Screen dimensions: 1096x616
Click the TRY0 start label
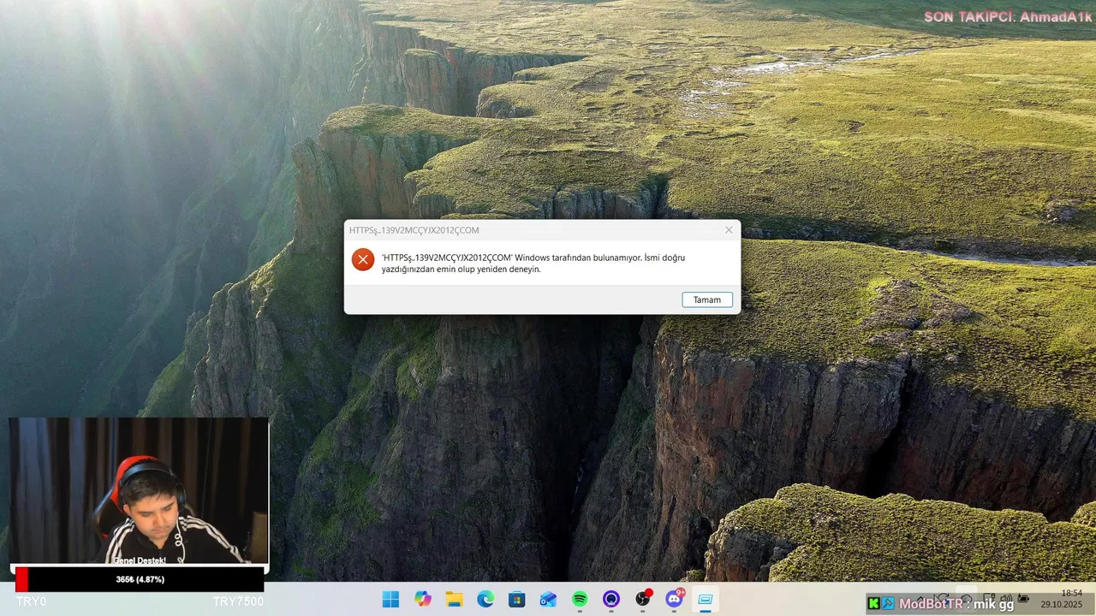pyautogui.click(x=31, y=601)
